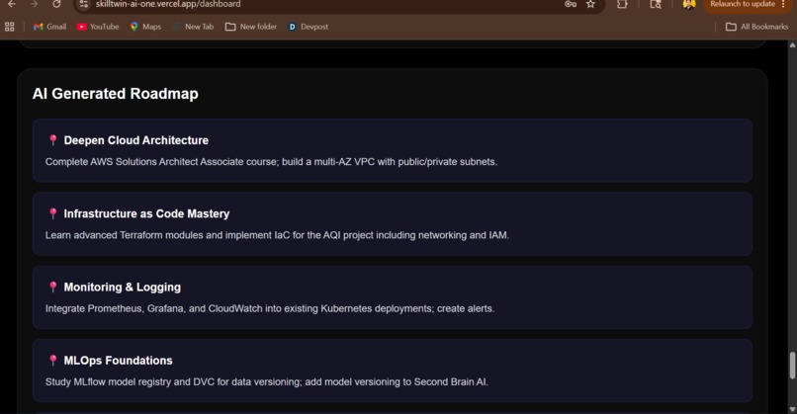797x414 pixels.
Task: Open the extensions puzzle icon
Action: click(x=622, y=4)
